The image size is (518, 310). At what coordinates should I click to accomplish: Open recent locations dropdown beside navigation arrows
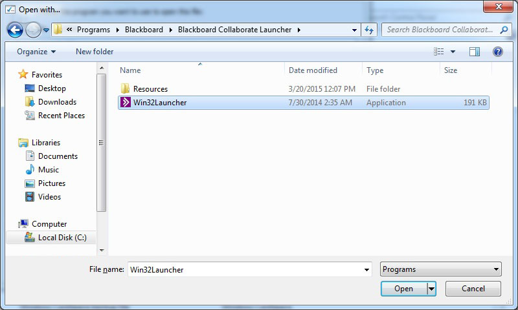click(46, 30)
